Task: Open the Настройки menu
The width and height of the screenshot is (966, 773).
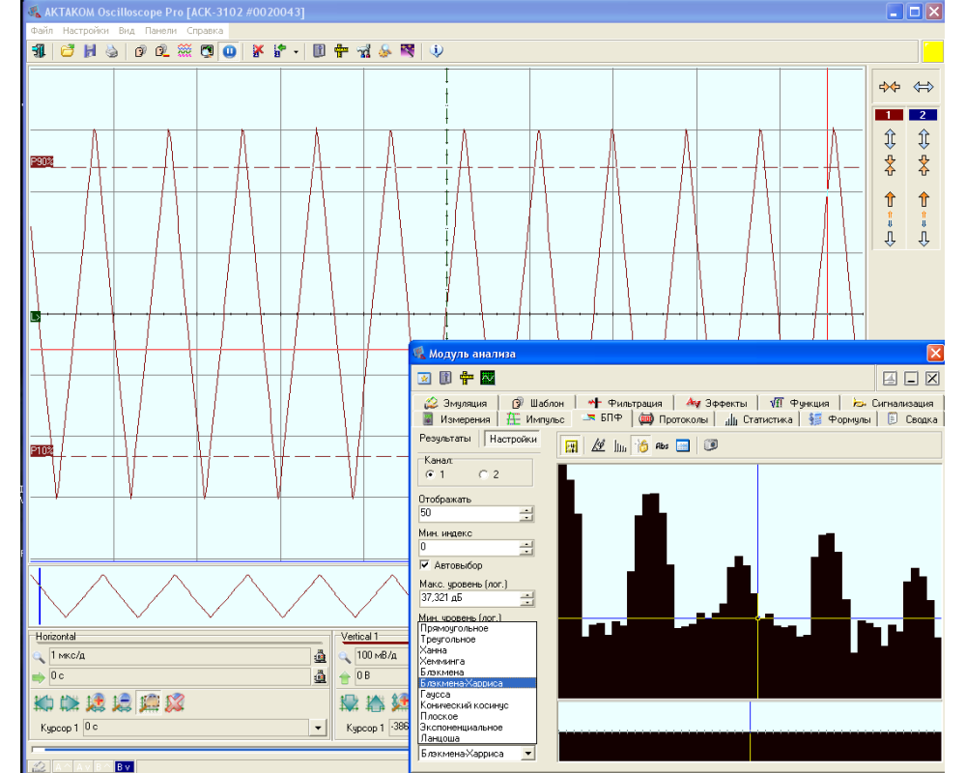Action: pos(86,30)
